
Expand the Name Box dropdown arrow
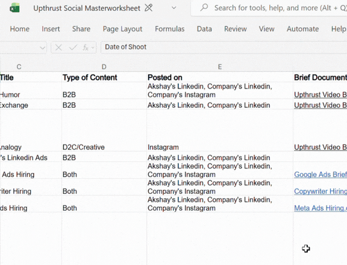(x=42, y=48)
